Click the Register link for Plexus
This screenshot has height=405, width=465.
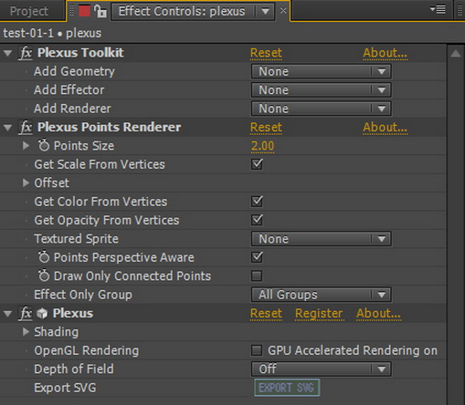click(x=319, y=314)
